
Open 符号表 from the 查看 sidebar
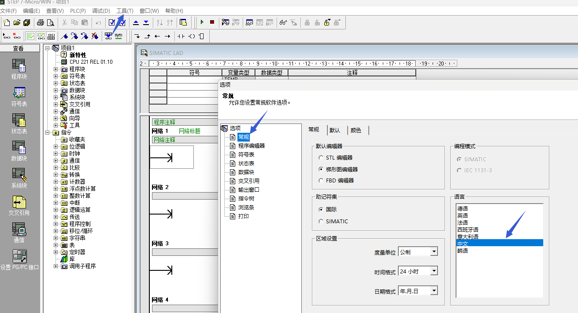click(19, 97)
